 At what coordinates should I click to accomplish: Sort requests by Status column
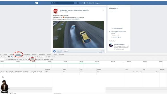click(71, 70)
